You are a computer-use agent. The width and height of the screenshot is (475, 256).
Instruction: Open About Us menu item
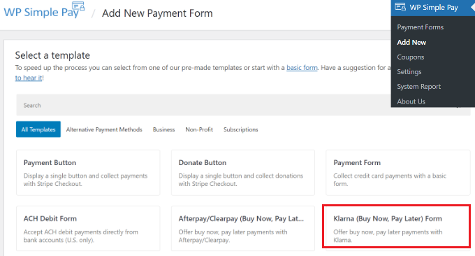(x=411, y=101)
